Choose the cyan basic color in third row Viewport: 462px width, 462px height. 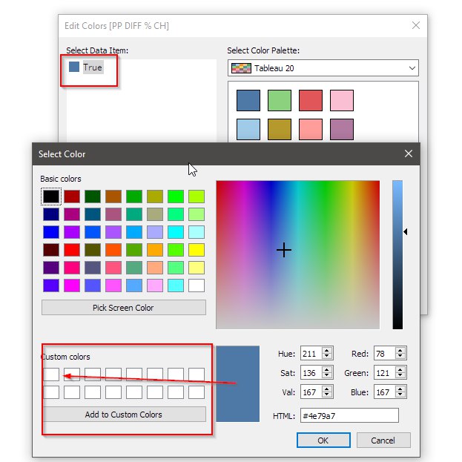176,232
